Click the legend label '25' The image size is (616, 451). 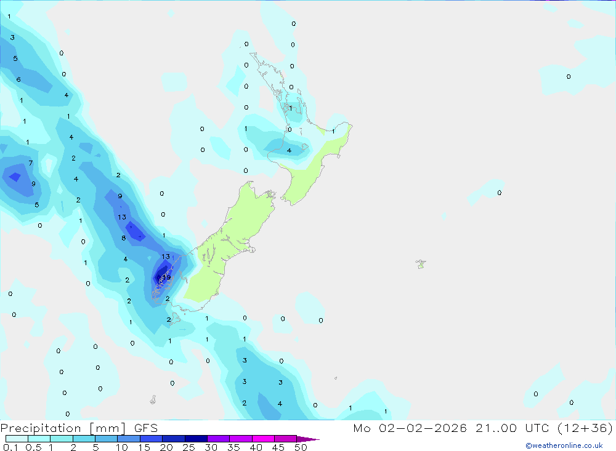click(x=188, y=447)
